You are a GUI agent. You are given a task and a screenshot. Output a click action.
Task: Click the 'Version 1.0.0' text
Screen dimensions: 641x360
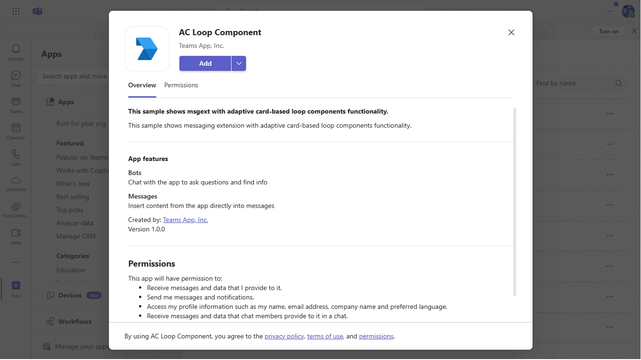pos(147,230)
